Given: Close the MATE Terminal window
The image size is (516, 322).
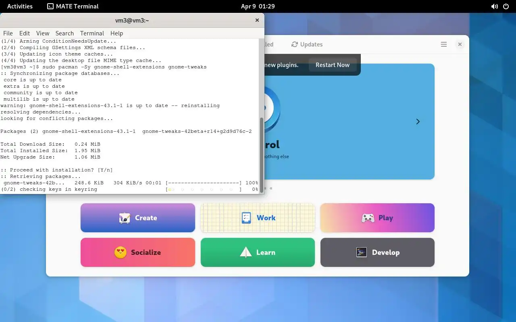Looking at the screenshot, I should coord(257,20).
